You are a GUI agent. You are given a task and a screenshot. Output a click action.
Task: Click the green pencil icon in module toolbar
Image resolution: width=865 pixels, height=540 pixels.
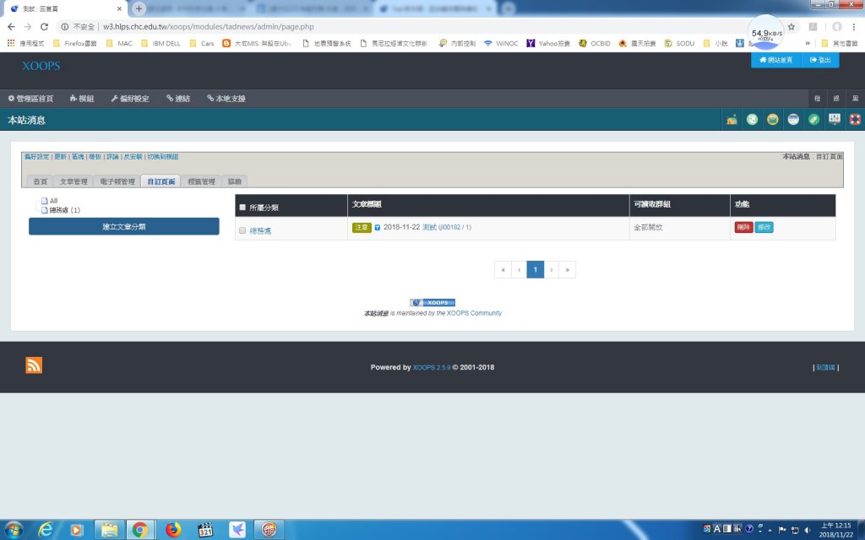[813, 120]
